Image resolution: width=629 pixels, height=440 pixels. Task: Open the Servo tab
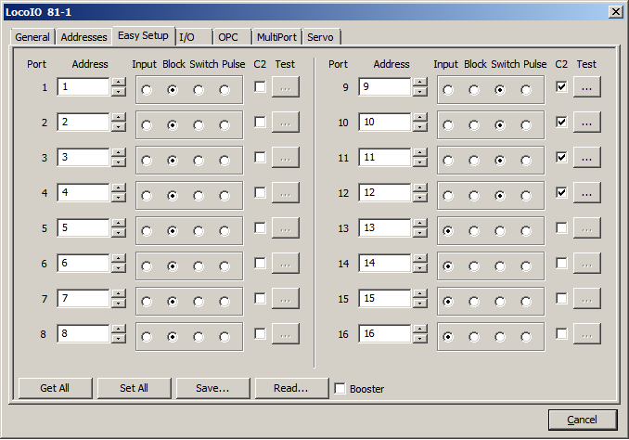[321, 37]
